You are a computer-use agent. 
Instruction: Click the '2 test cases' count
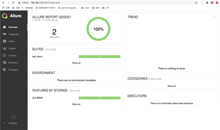pyautogui.click(x=54, y=33)
